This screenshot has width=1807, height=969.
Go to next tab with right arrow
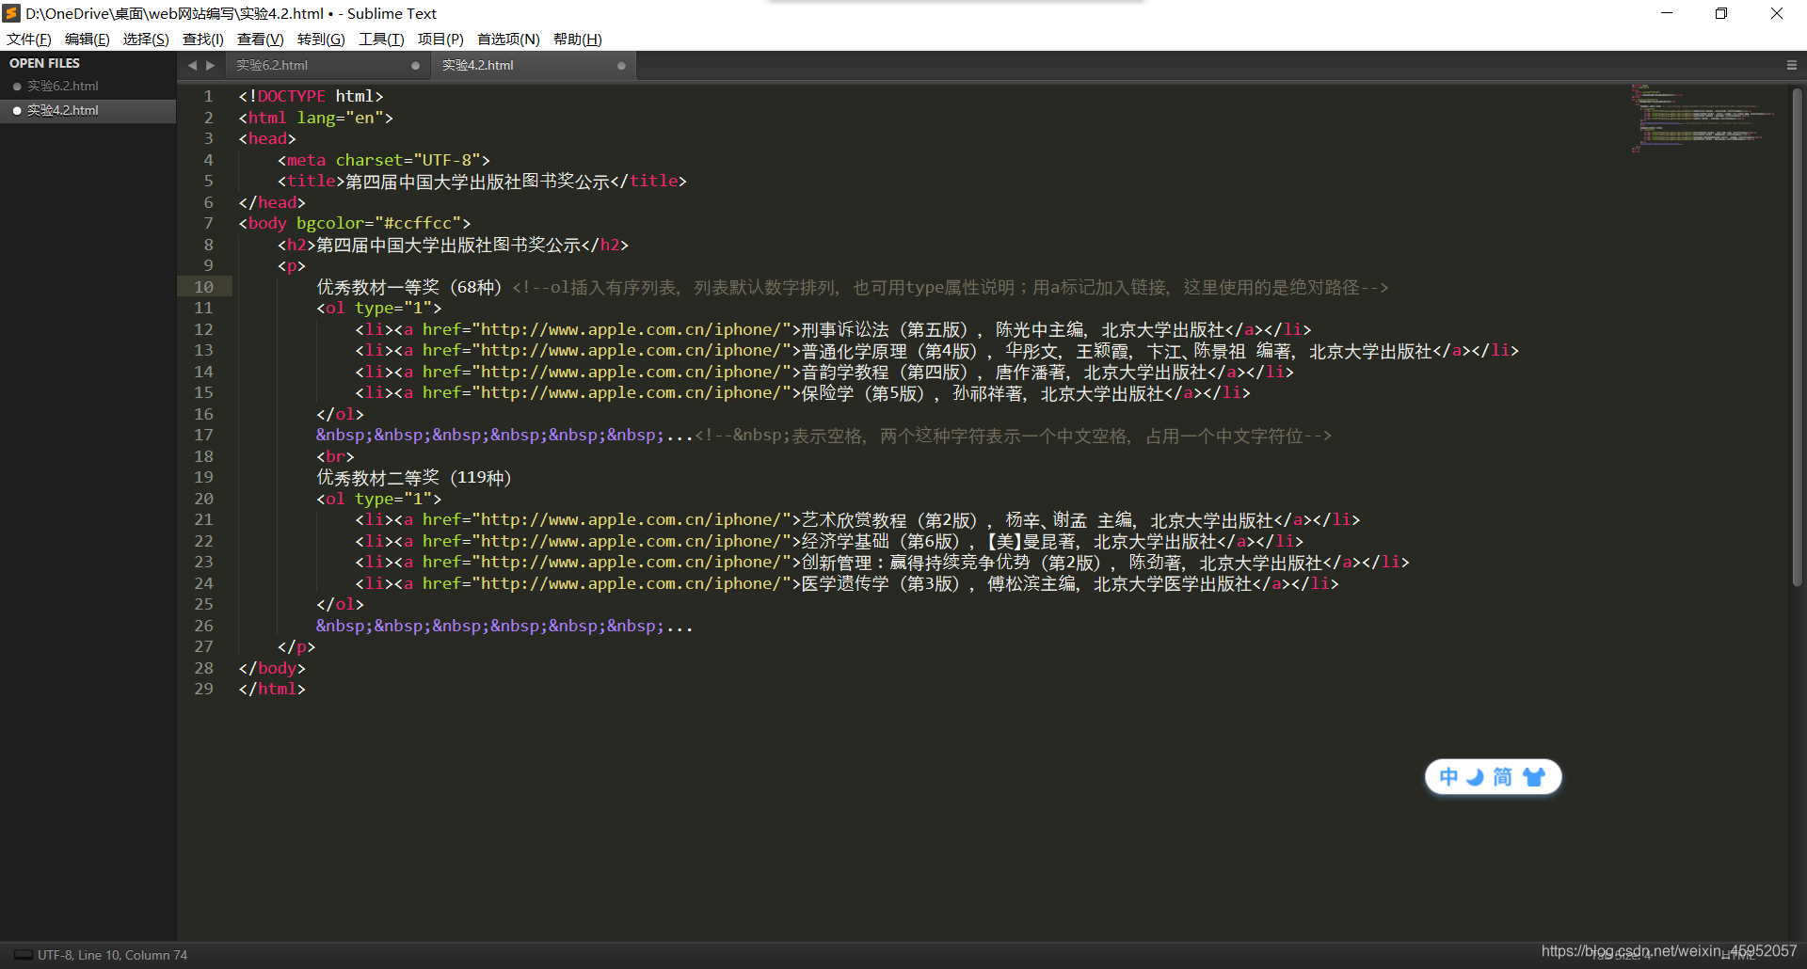click(x=211, y=65)
